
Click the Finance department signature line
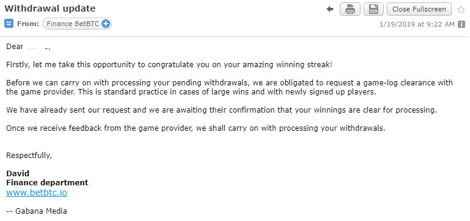click(47, 182)
